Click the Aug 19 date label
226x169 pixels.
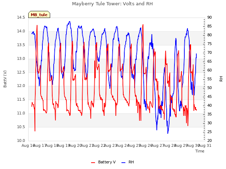pyautogui.click(x=64, y=145)
